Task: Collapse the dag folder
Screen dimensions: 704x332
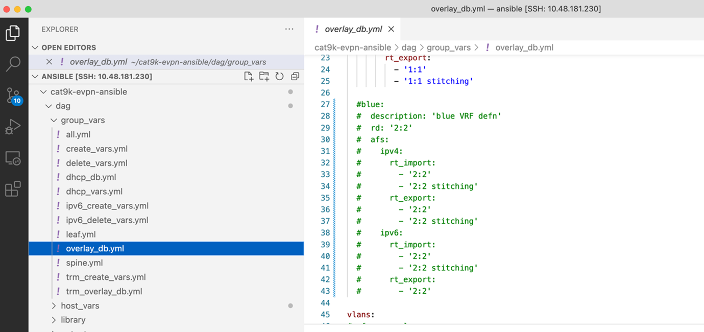Action: (x=48, y=106)
